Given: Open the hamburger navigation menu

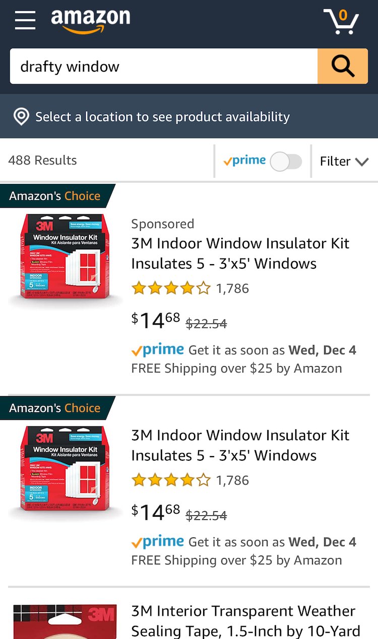Looking at the screenshot, I should (x=25, y=21).
